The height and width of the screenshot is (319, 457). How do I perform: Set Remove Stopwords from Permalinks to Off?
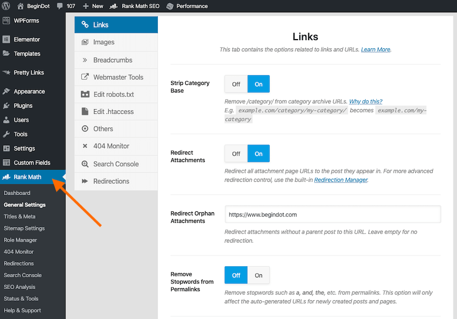236,275
